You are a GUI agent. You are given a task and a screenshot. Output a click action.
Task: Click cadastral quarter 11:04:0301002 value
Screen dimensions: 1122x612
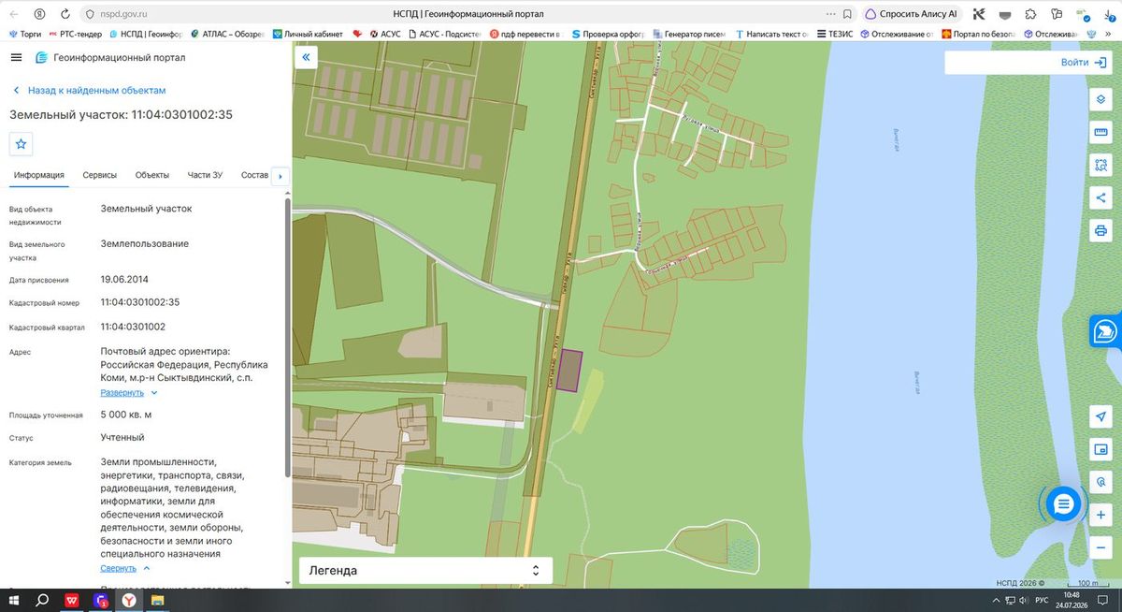click(x=133, y=327)
